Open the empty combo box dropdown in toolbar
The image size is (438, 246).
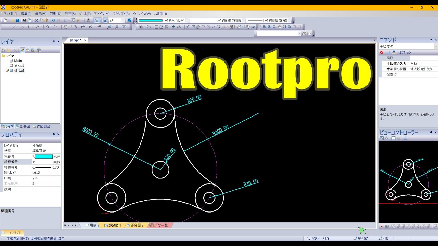300,33
